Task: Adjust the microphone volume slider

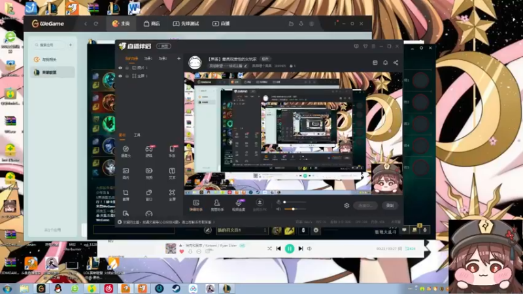Action: (x=295, y=202)
